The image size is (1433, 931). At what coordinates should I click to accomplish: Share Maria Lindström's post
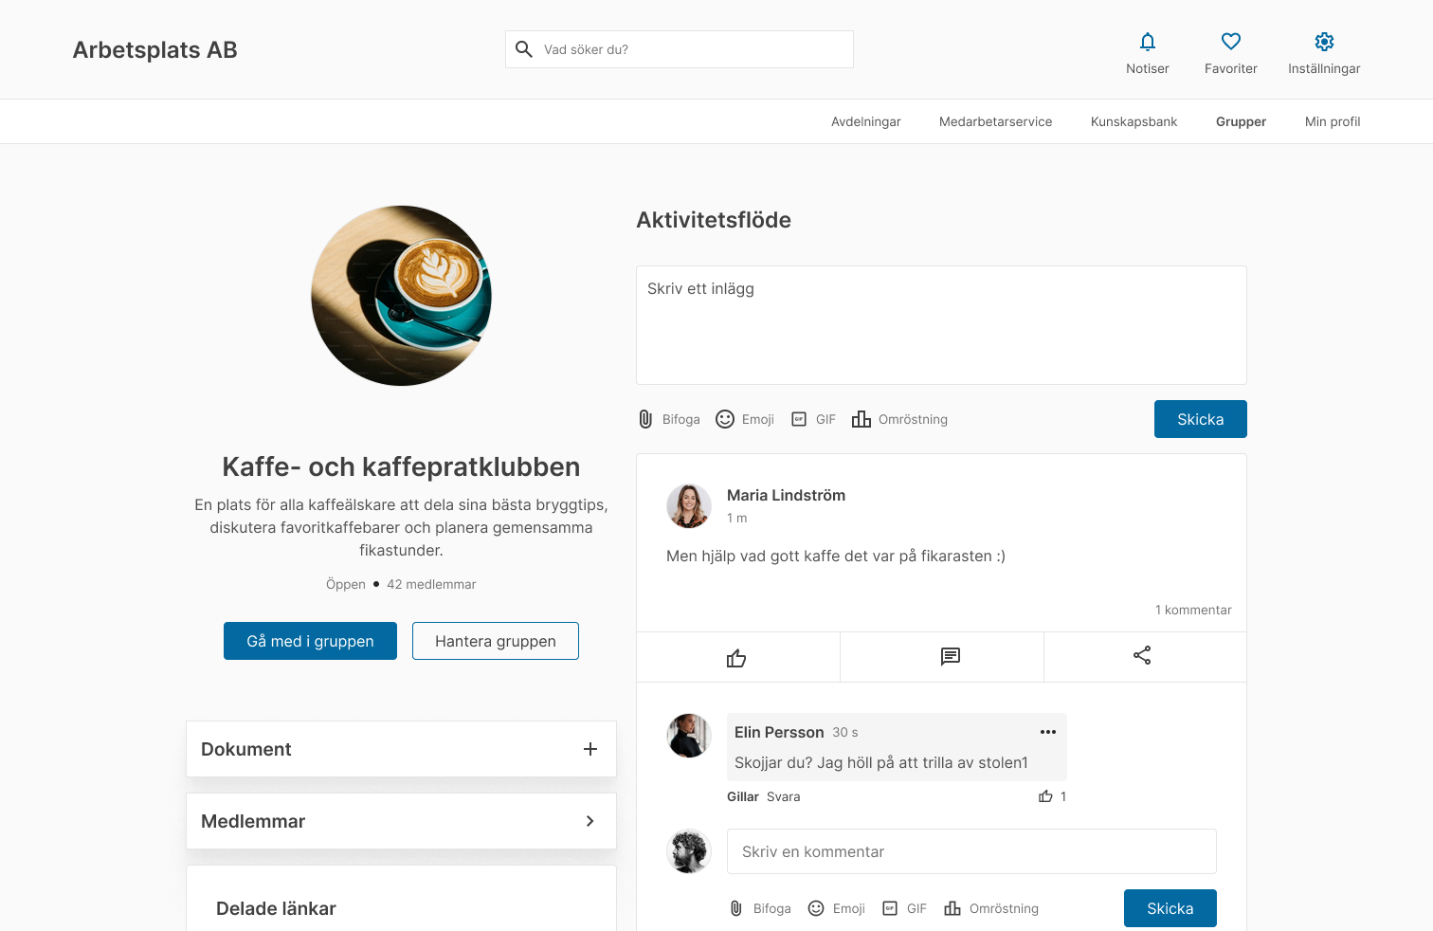coord(1142,656)
